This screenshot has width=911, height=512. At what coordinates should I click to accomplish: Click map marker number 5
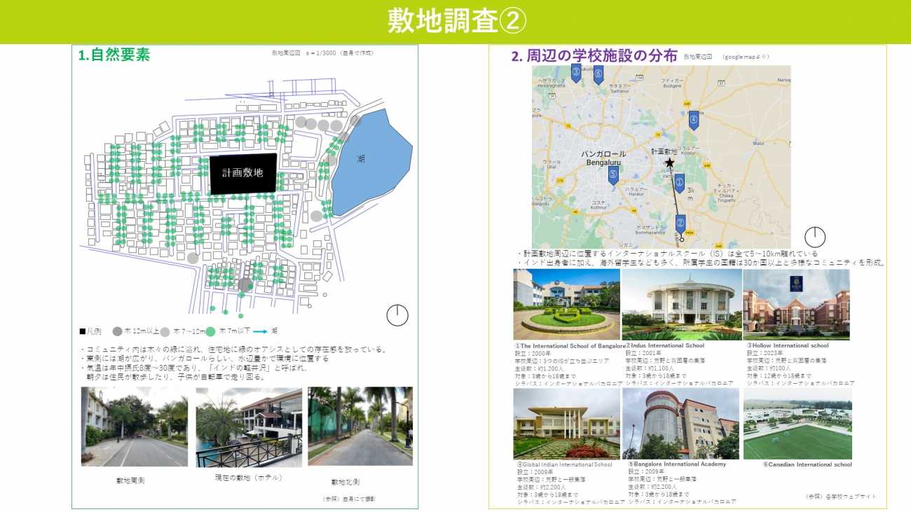(613, 175)
